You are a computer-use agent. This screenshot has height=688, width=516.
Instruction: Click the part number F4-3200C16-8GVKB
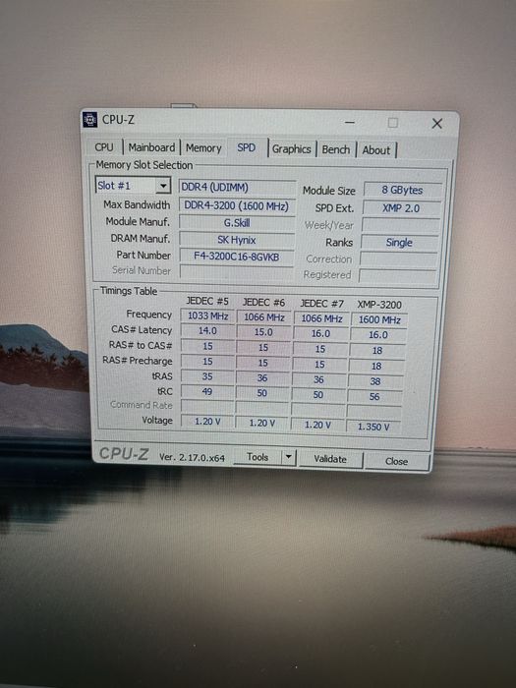(x=237, y=257)
